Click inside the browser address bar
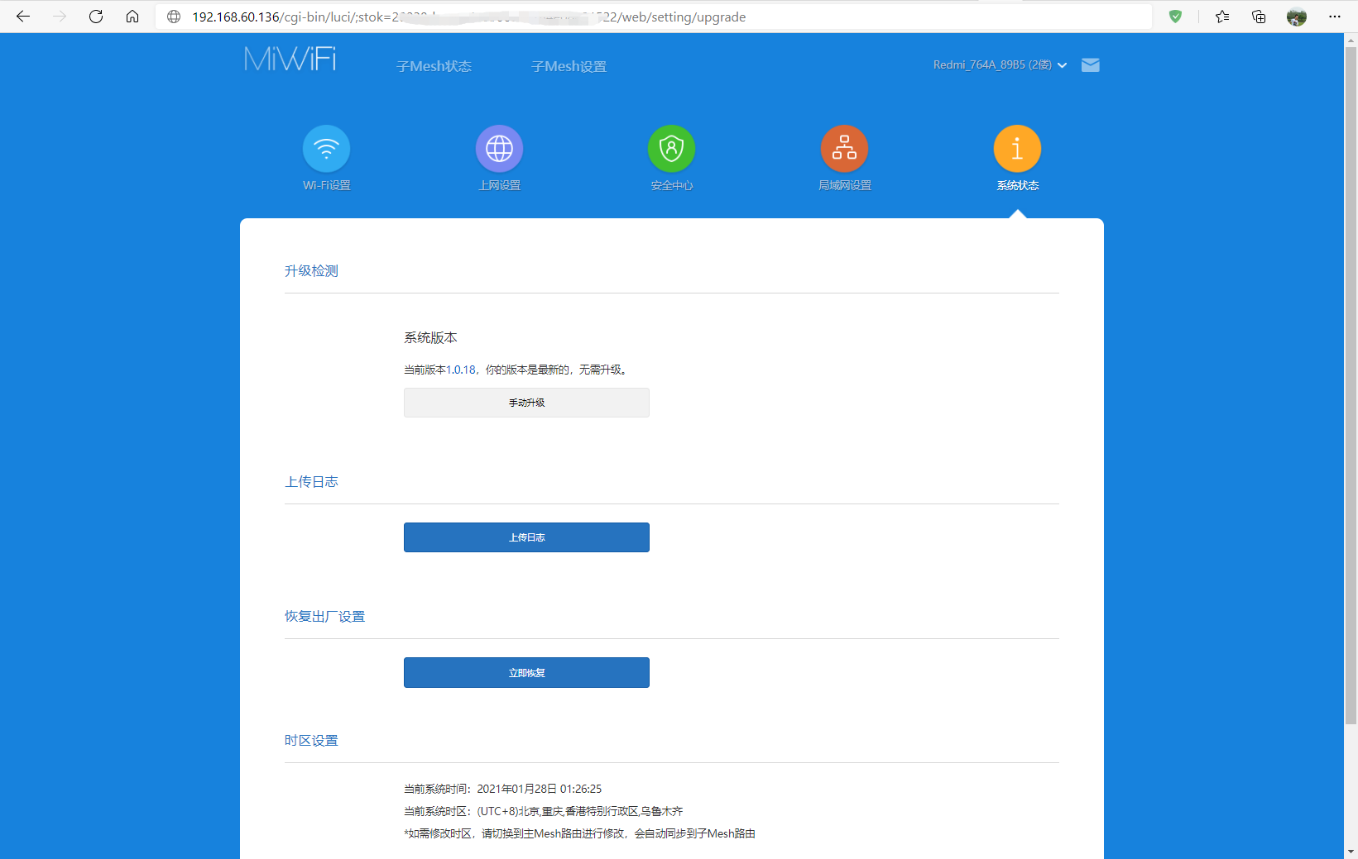Viewport: 1358px width, 859px height. click(579, 17)
